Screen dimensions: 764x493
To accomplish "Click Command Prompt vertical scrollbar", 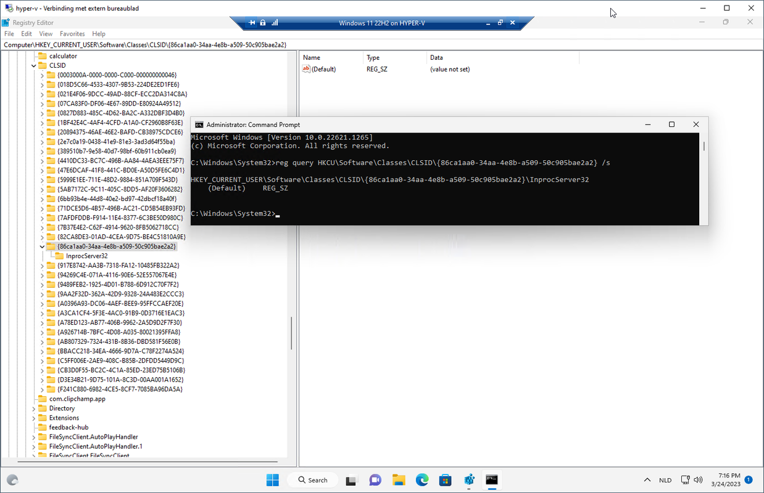I will tap(704, 146).
